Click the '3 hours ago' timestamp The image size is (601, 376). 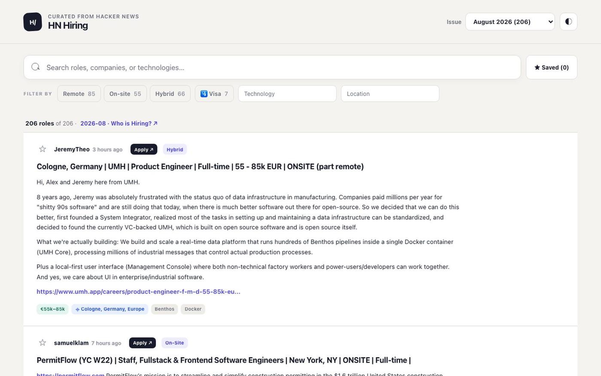107,150
